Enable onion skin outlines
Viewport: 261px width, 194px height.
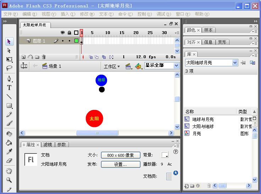pos(96,57)
